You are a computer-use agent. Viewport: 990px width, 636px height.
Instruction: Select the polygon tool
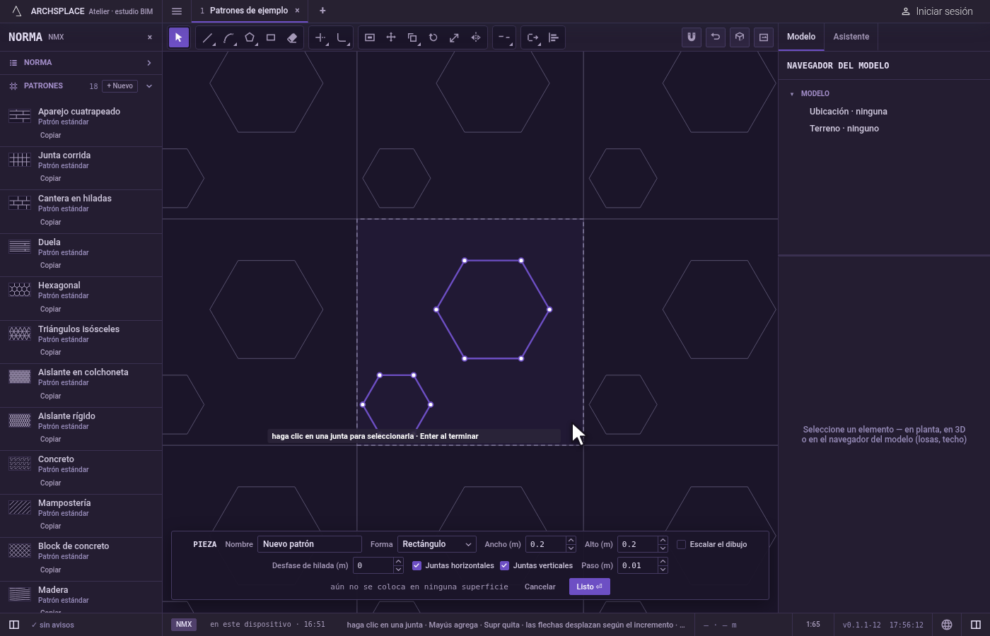point(250,37)
